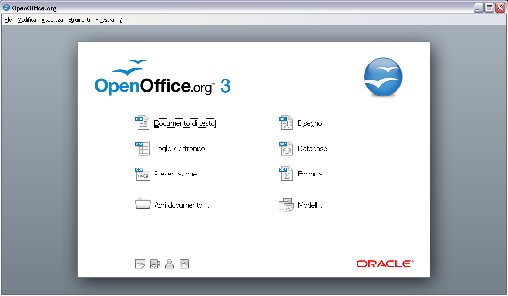Click the OpenOffice.org information icon
Viewport: 508px width, 296px height.
[184, 264]
